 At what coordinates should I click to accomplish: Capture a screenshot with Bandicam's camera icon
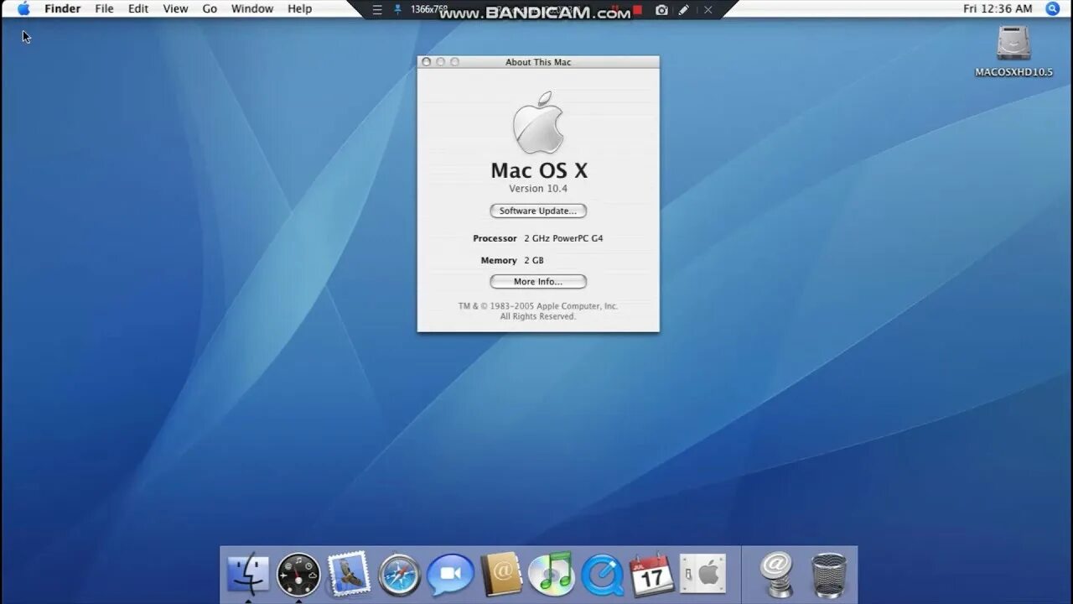(661, 10)
